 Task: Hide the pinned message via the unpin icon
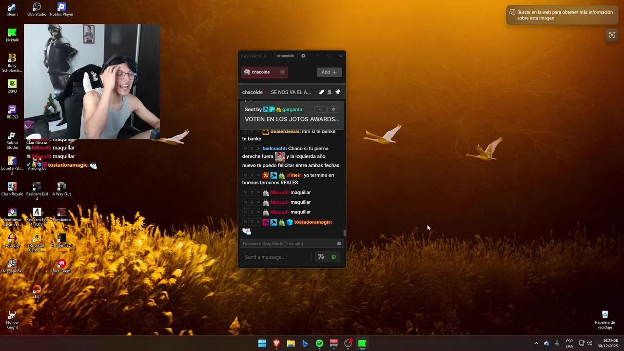(x=333, y=110)
